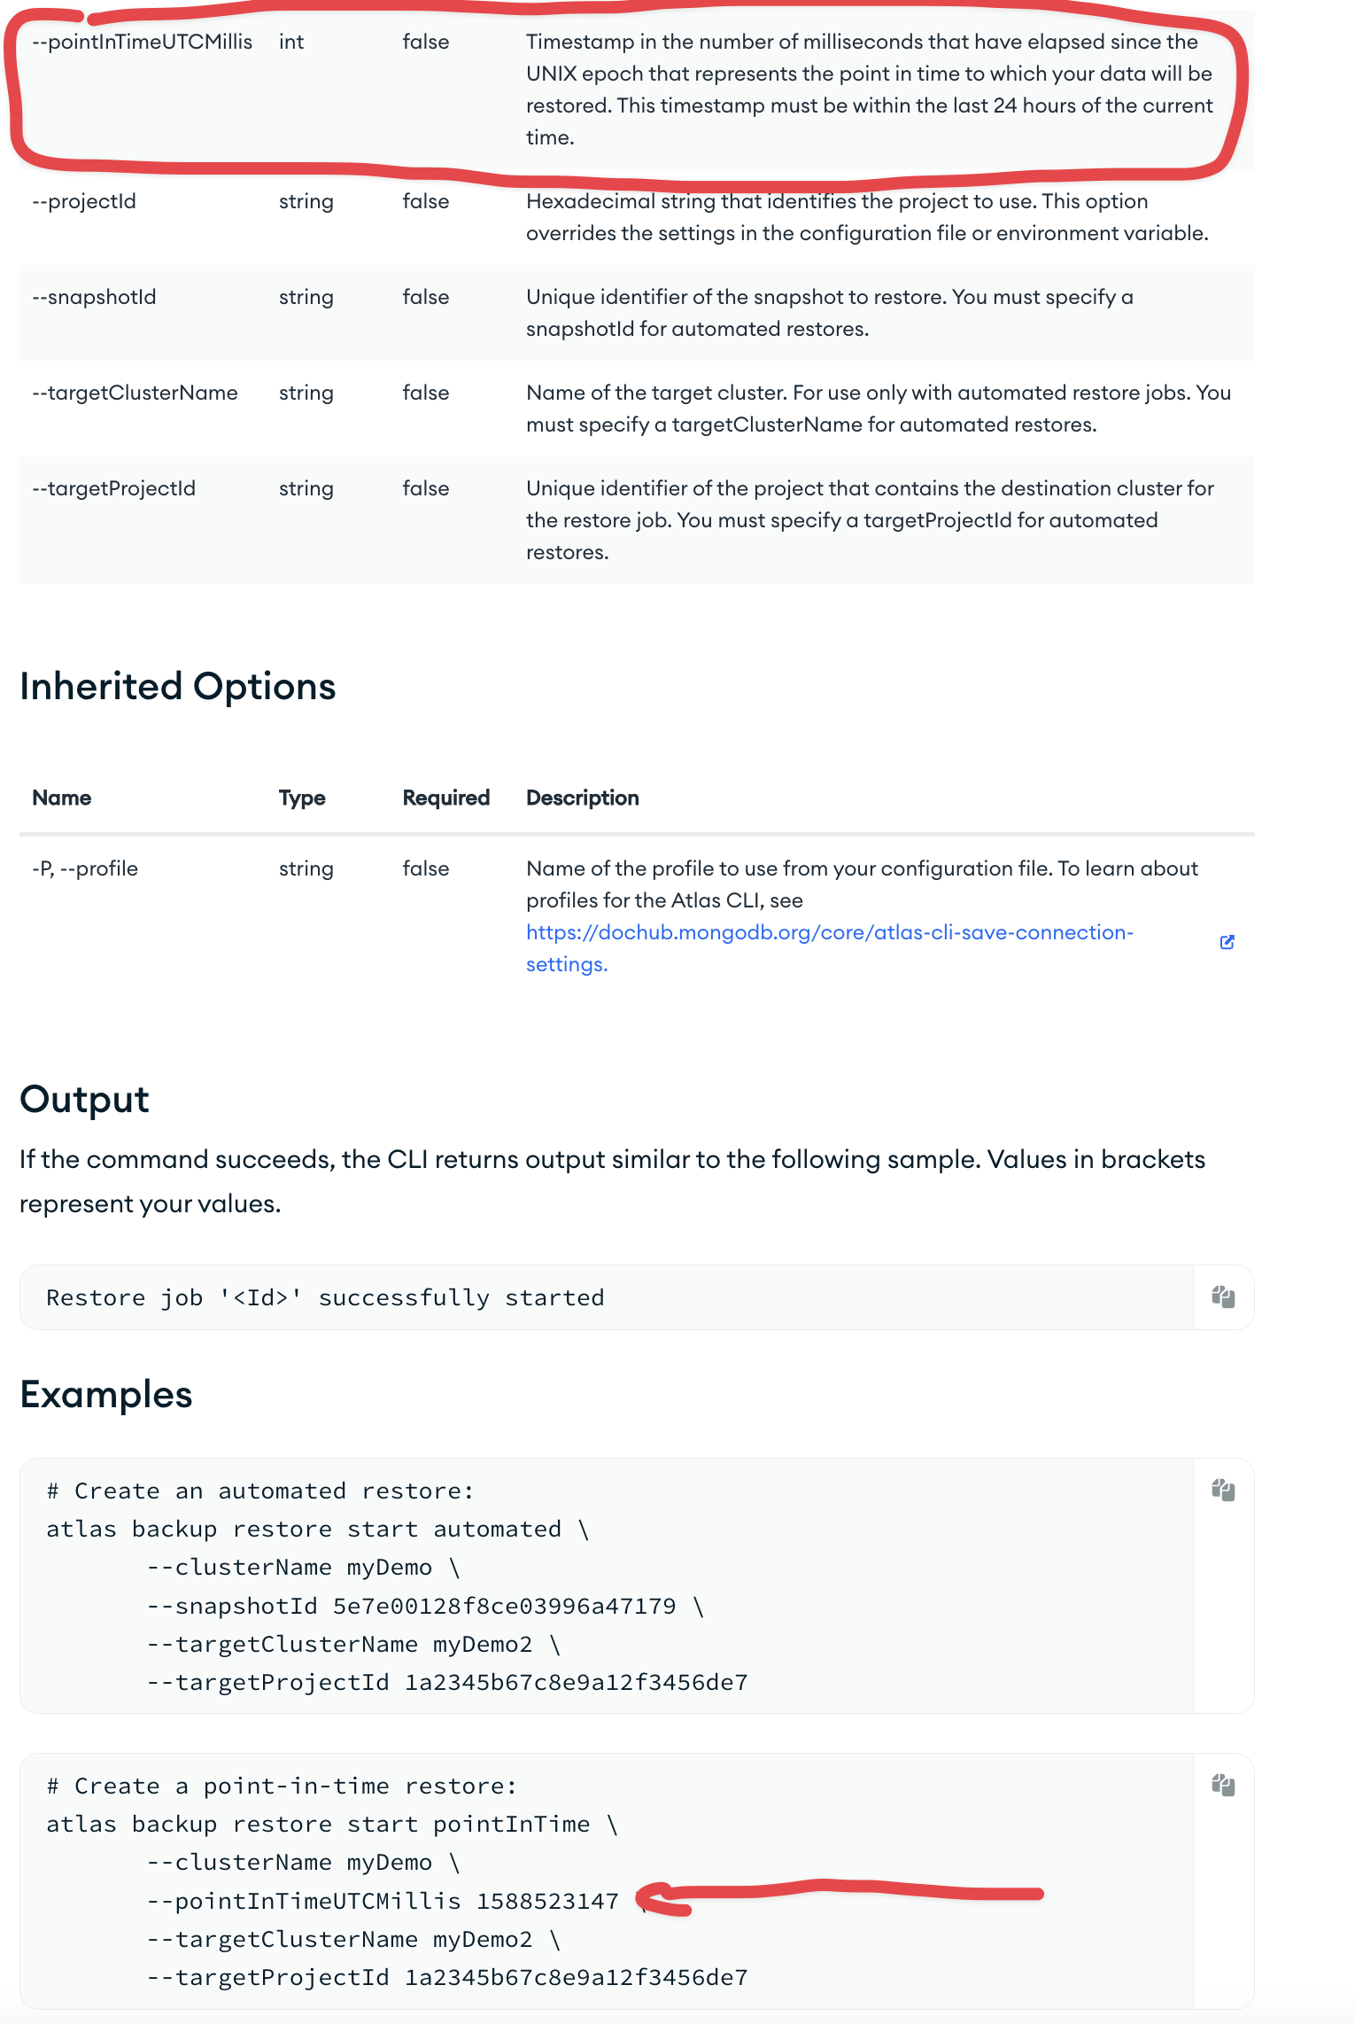This screenshot has height=2024, width=1355.
Task: Click the 'start pointInTime' command line
Action: (x=331, y=1825)
